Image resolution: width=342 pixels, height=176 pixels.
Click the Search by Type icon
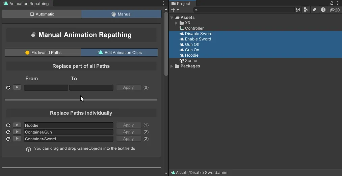coord(306,10)
